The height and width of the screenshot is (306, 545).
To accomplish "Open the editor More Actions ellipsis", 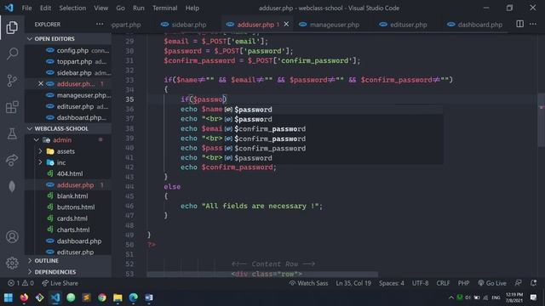I will [533, 24].
